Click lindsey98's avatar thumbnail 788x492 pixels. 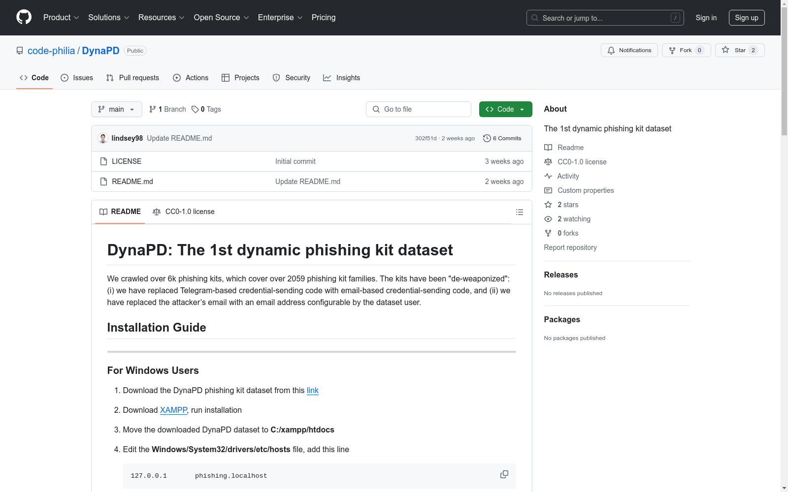click(103, 138)
